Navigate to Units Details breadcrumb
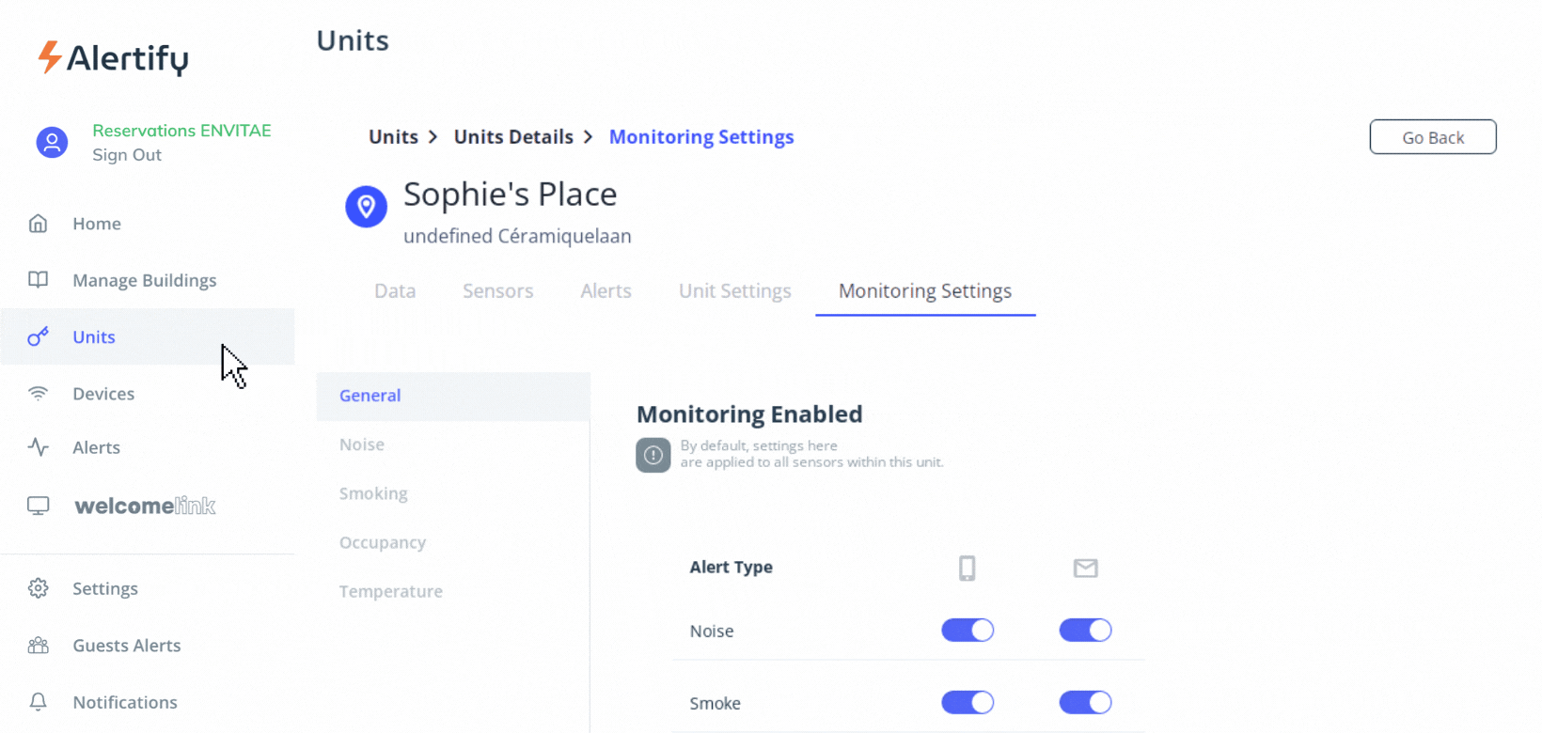 [x=513, y=137]
